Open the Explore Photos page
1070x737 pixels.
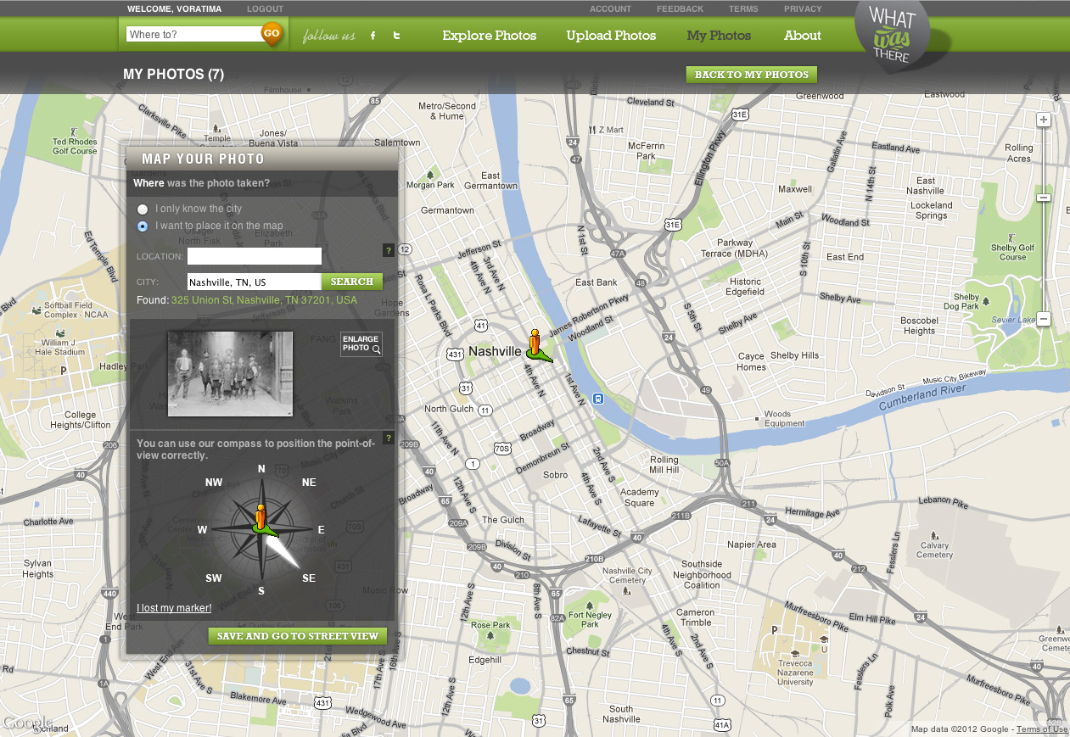490,36
